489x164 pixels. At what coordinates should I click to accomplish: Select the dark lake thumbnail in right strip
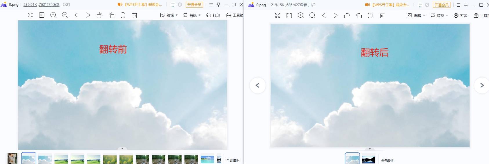tap(369, 159)
